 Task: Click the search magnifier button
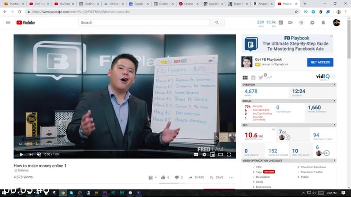coord(217,23)
